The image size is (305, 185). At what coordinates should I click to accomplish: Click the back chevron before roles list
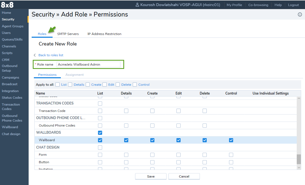tap(35, 55)
